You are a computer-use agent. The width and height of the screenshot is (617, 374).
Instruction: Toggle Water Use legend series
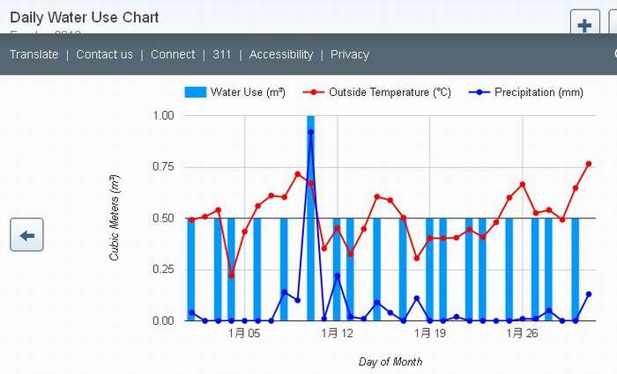pyautogui.click(x=235, y=92)
